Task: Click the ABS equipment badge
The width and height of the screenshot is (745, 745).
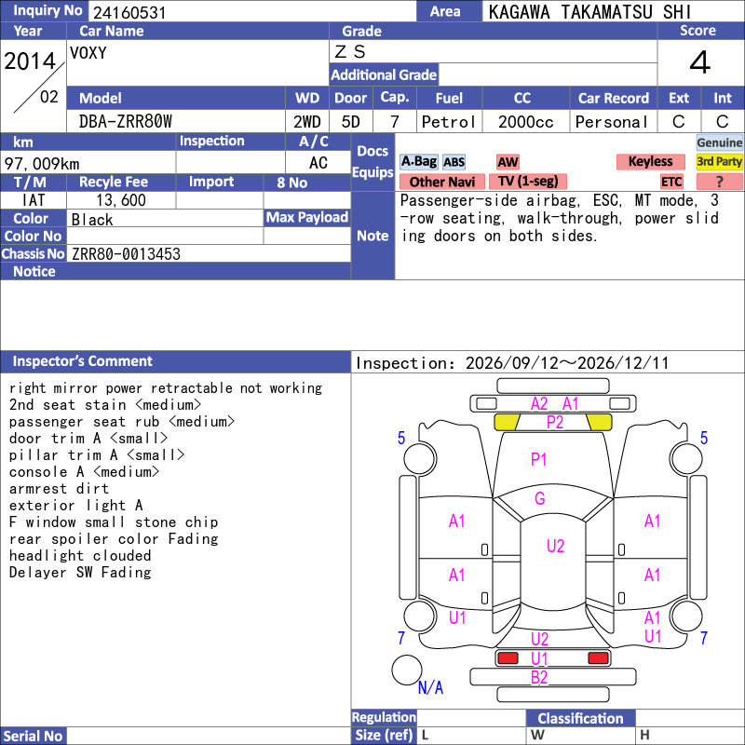Action: tap(454, 162)
